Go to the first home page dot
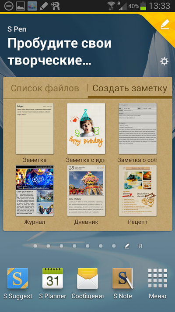Viewport: 175px width, 312px height. coord(35,246)
